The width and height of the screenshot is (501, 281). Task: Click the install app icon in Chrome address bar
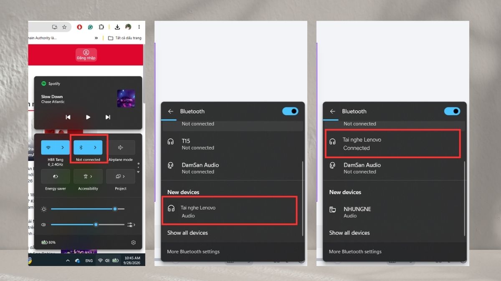tap(55, 27)
